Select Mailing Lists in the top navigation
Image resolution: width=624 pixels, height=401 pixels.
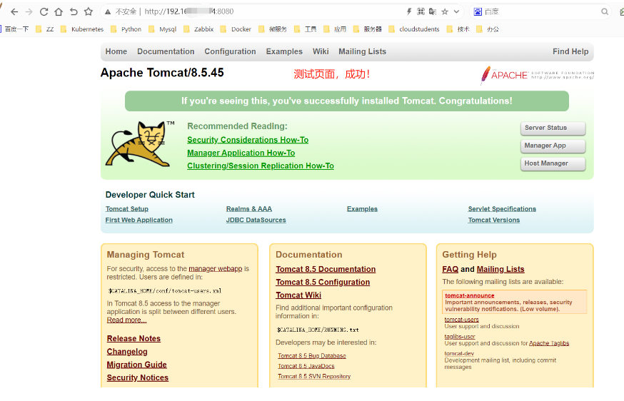click(362, 51)
